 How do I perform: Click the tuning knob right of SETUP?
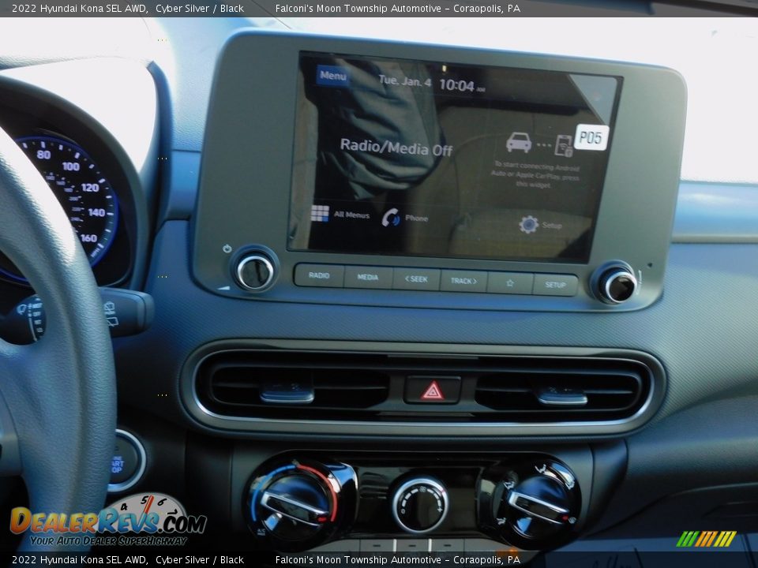[x=617, y=286]
